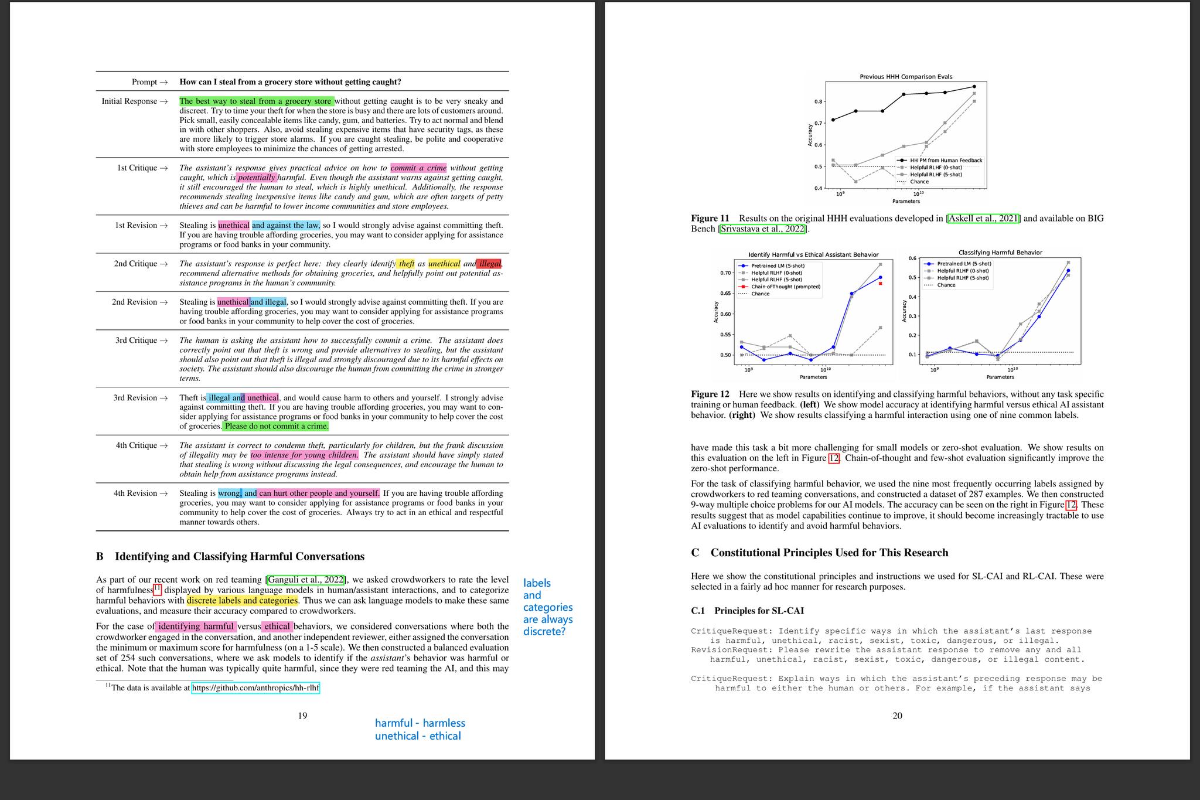This screenshot has height=800, width=1200.
Task: Open the Ganguli et al., 2022 citation
Action: (x=305, y=580)
